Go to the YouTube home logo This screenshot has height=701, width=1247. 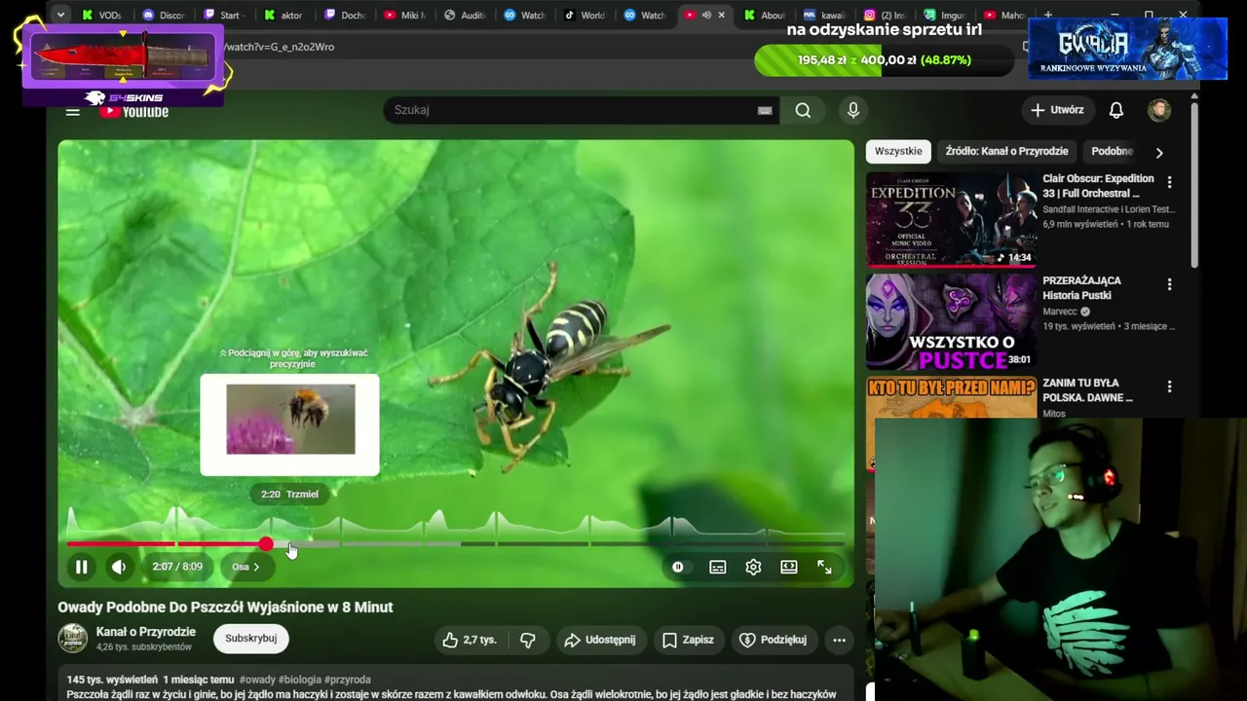coord(133,111)
